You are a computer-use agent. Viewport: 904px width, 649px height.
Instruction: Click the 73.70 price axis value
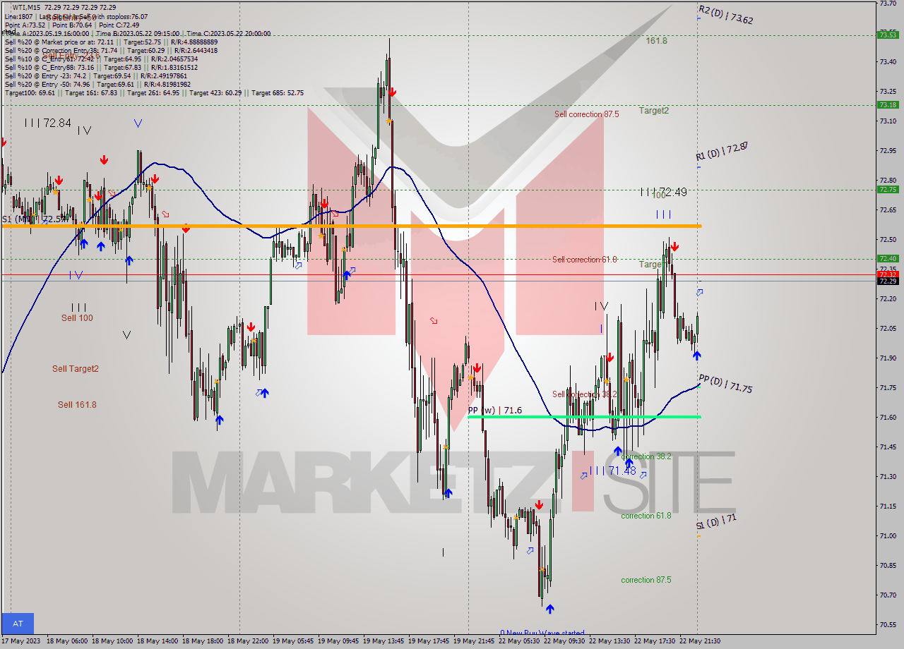(x=887, y=4)
